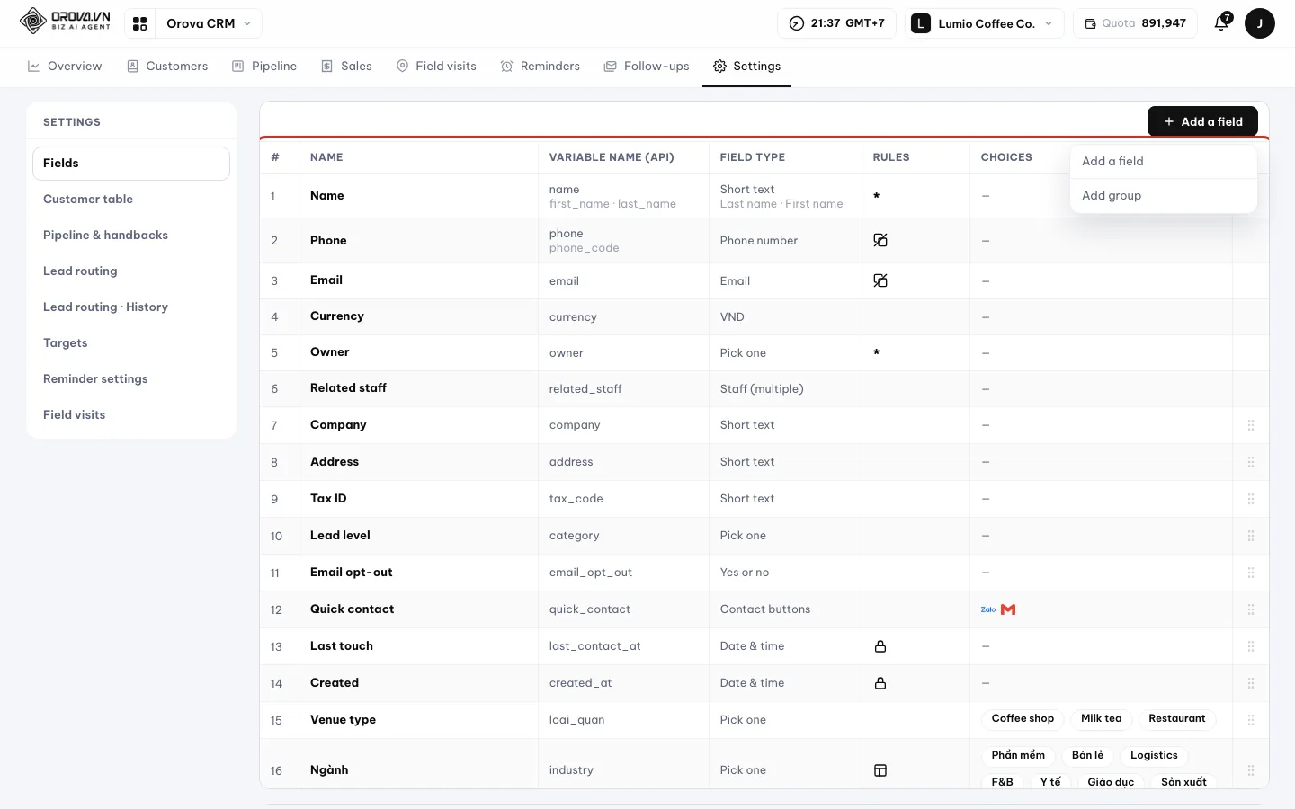The image size is (1295, 809).
Task: Click the layout icon in Ngành row
Action: coord(880,770)
